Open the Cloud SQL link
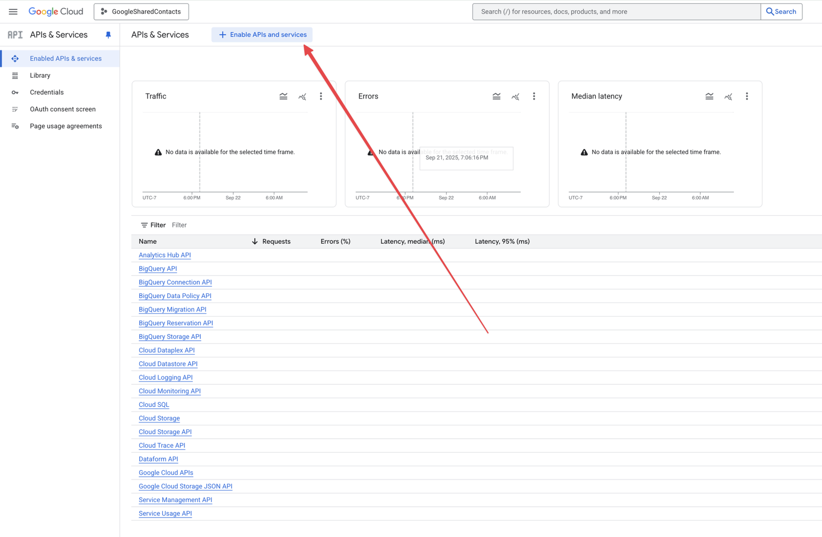The image size is (822, 537). click(x=154, y=405)
